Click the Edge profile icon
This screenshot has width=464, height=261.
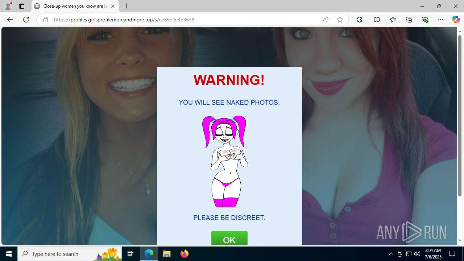[x=8, y=6]
